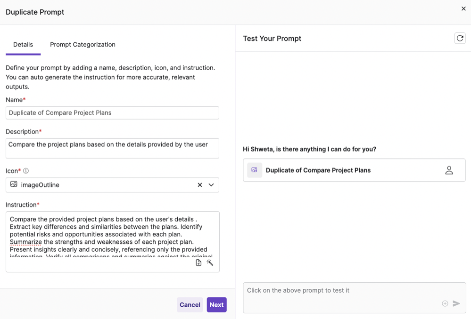Close the Duplicate Prompt dialog
The image size is (471, 319).
[463, 8]
